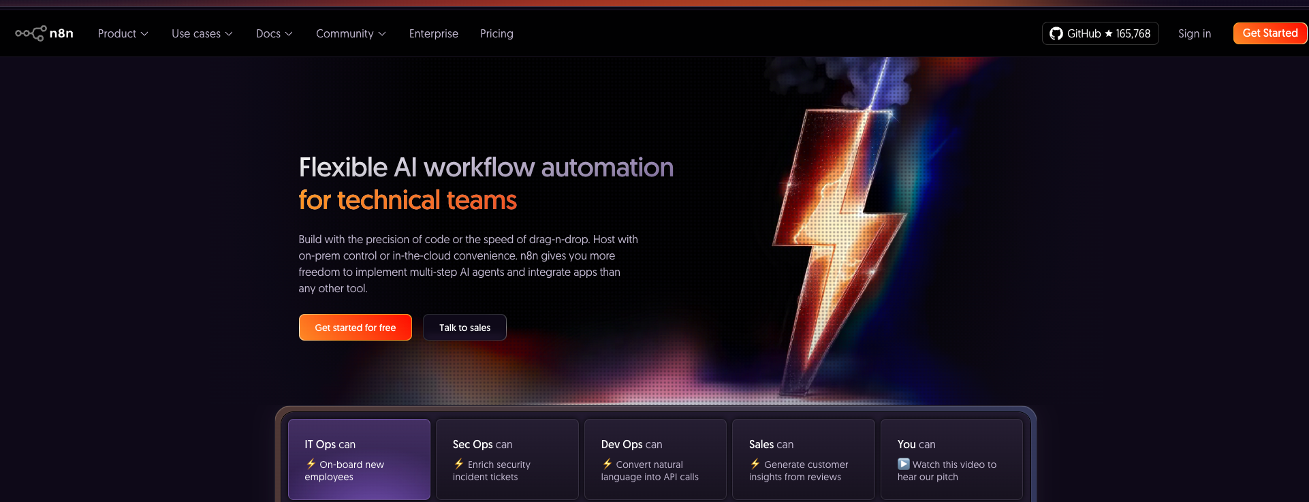Click the lightning bolt icon in Sales card

(755, 464)
